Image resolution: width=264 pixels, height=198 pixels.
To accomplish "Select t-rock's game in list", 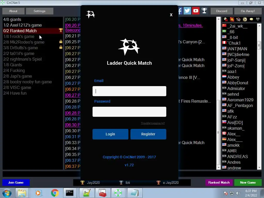I will pos(33,37).
